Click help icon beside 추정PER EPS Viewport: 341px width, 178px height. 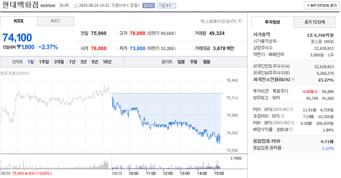tap(282, 116)
